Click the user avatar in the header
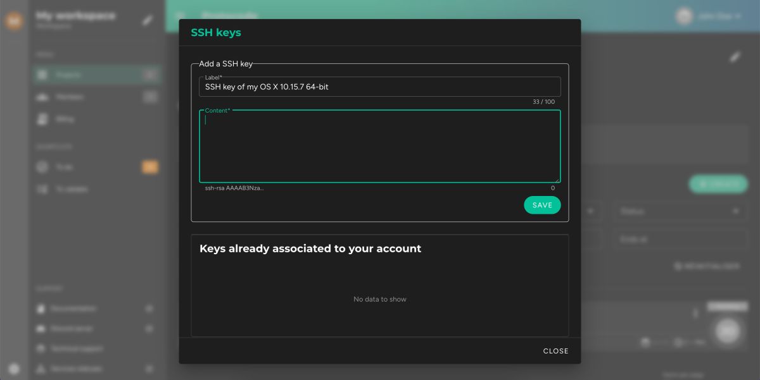The image size is (760, 380). click(685, 16)
